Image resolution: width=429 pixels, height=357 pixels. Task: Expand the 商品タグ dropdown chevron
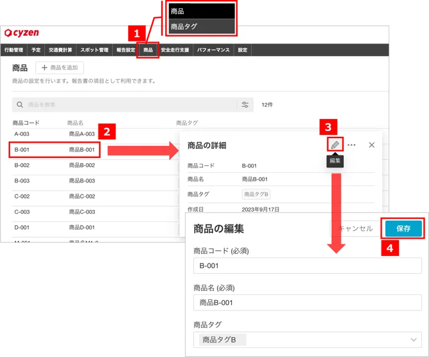pos(414,340)
